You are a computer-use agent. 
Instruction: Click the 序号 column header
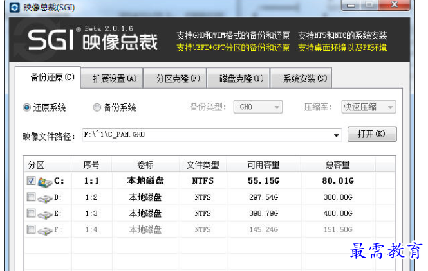click(91, 165)
